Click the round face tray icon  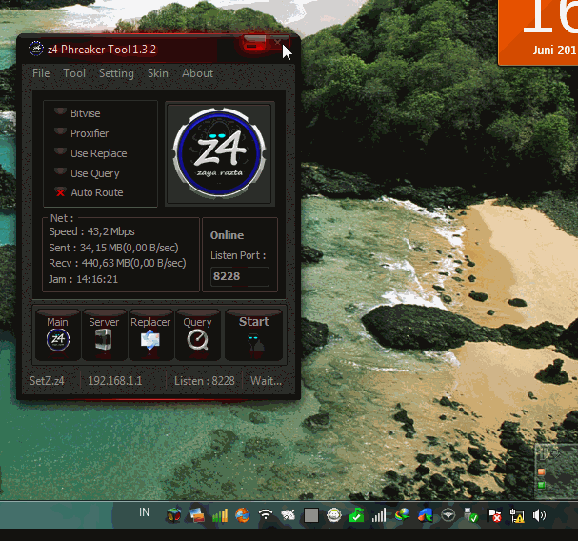coord(334,515)
